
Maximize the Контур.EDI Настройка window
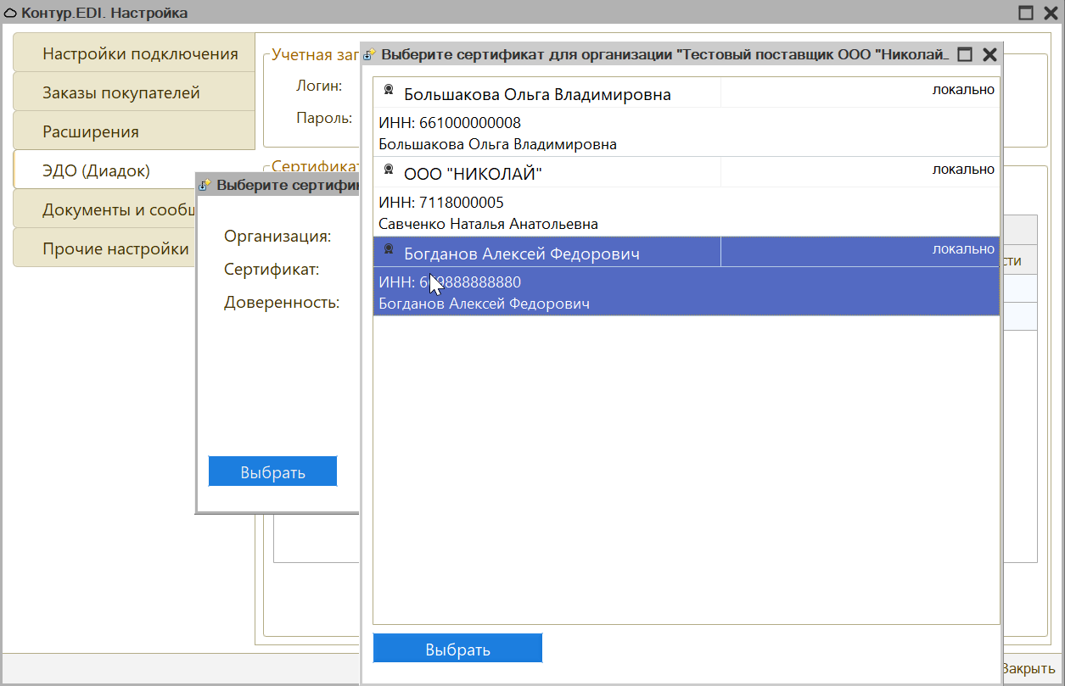[x=1026, y=13]
